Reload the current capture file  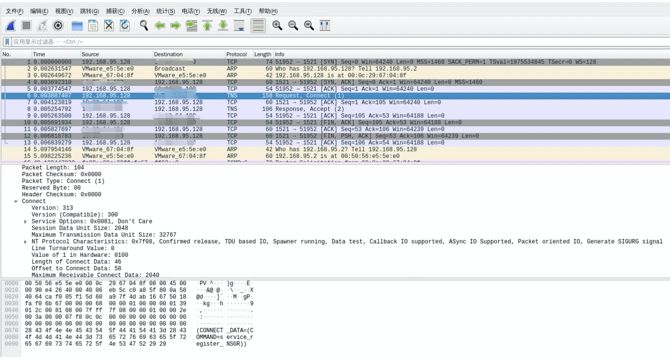click(x=124, y=25)
